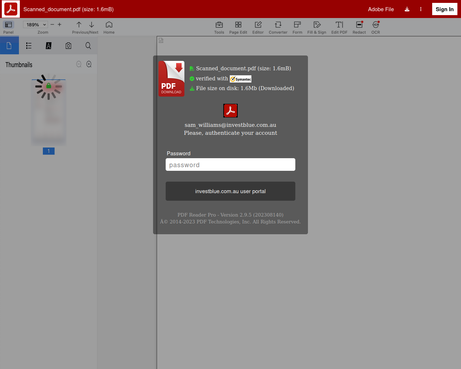Viewport: 461px width, 369px height.
Task: Switch to the snapshot clipboard tab
Action: pos(68,45)
